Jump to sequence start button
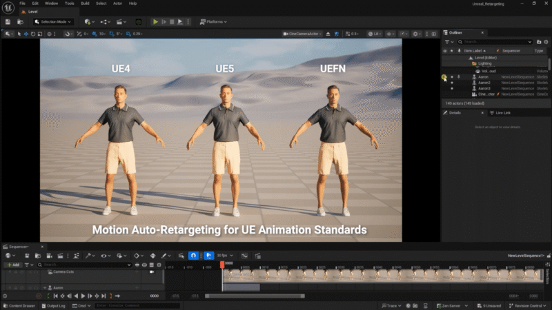 point(56,296)
